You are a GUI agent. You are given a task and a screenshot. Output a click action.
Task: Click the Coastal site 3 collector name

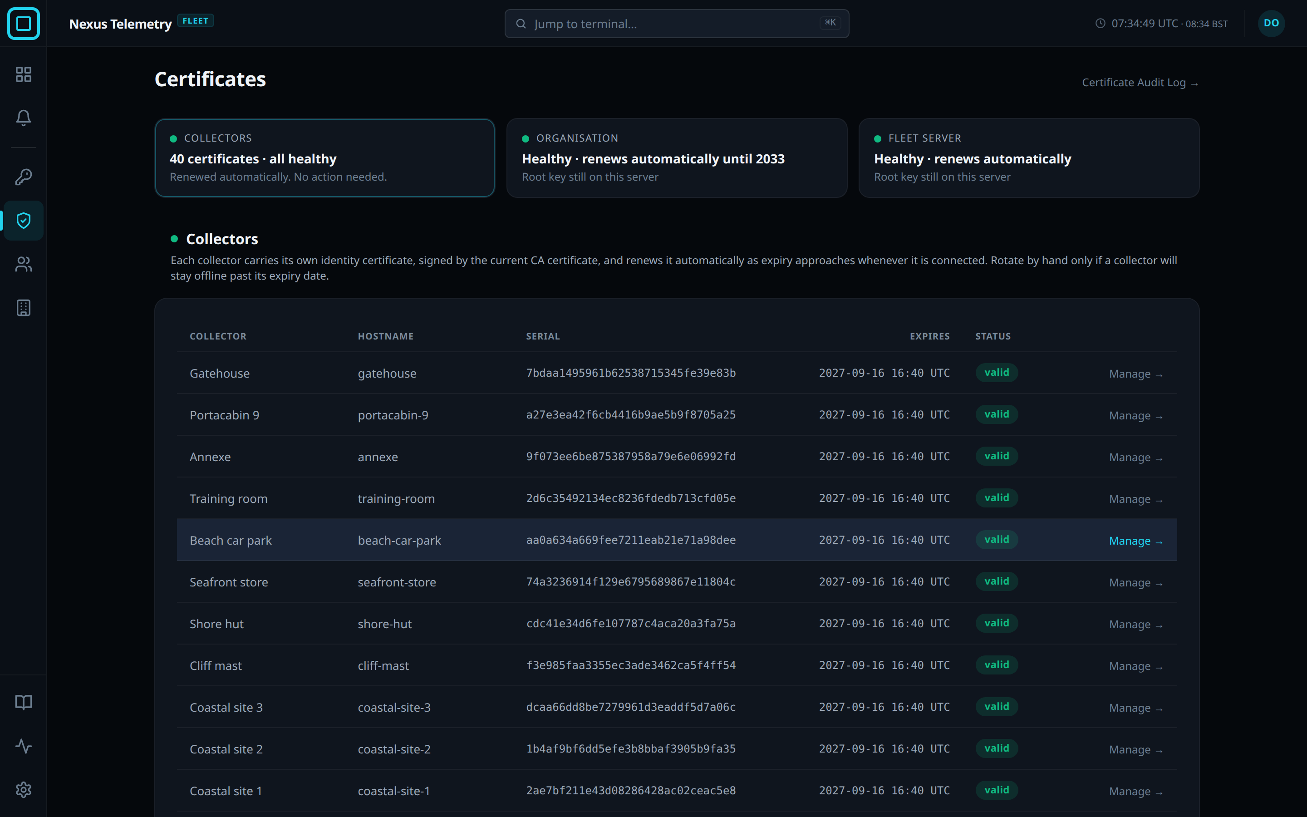click(x=226, y=707)
